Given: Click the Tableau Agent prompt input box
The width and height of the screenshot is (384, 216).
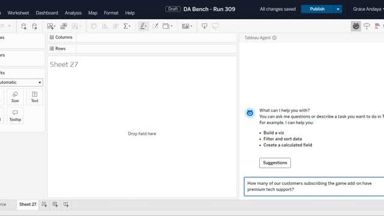Looking at the screenshot, I should (314, 187).
